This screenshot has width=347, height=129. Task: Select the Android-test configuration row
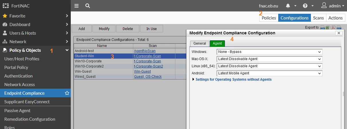[130, 51]
